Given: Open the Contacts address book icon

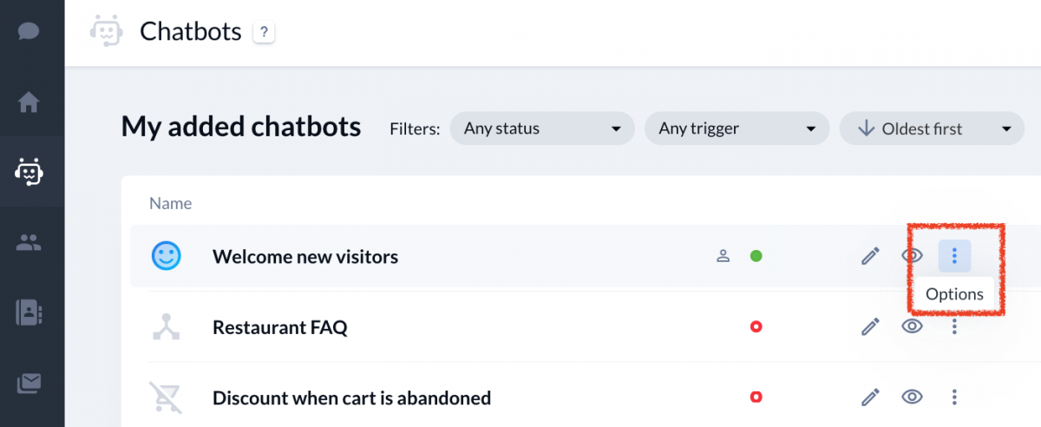Looking at the screenshot, I should coord(29,312).
